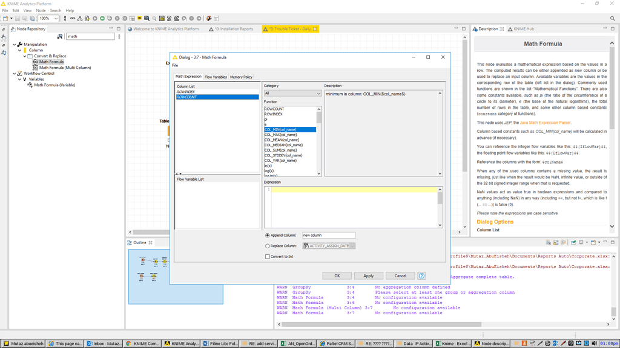Click the magnifier zoom toolbar icon
Image resolution: width=620 pixels, height=348 pixels.
pos(154,18)
